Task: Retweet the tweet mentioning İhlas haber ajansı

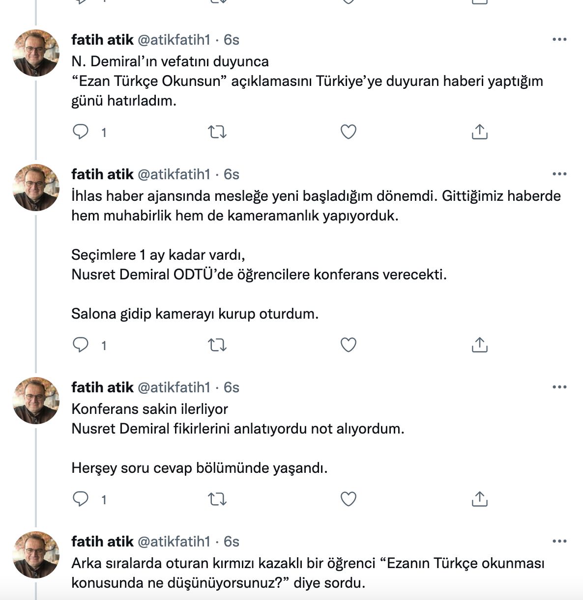Action: pos(218,345)
